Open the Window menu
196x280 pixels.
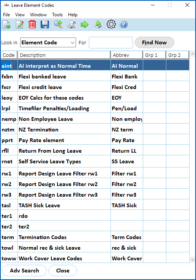38,15
